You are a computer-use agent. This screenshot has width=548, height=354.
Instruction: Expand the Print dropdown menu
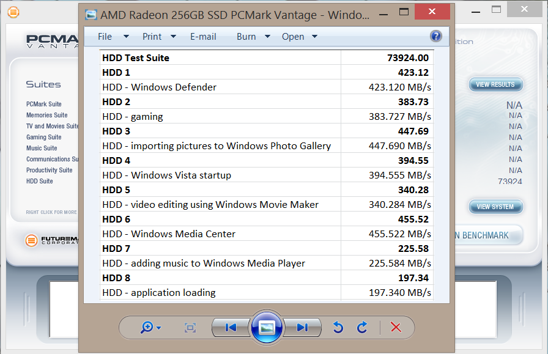(159, 37)
